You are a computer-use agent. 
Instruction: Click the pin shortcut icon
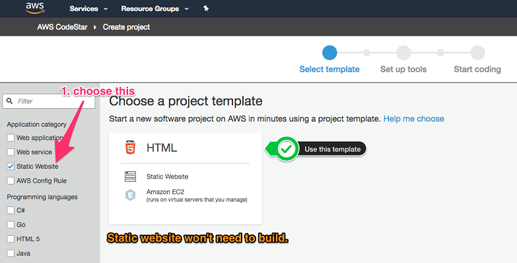(206, 9)
